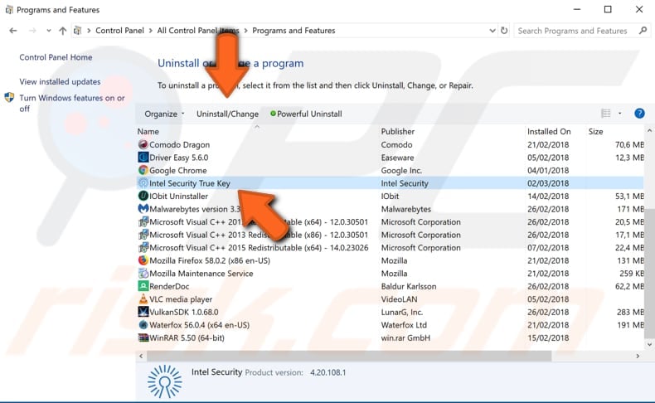Click the VLC media player cone icon
The height and width of the screenshot is (403, 655).
[x=143, y=299]
